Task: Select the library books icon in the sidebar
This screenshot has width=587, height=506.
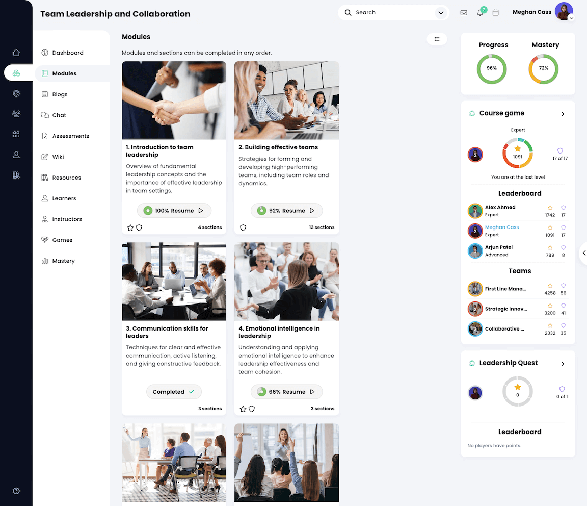Action: pyautogui.click(x=16, y=174)
